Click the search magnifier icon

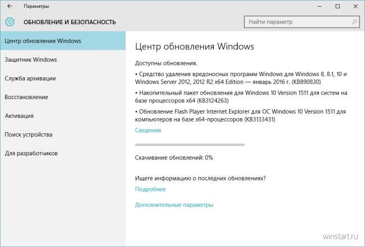354,22
